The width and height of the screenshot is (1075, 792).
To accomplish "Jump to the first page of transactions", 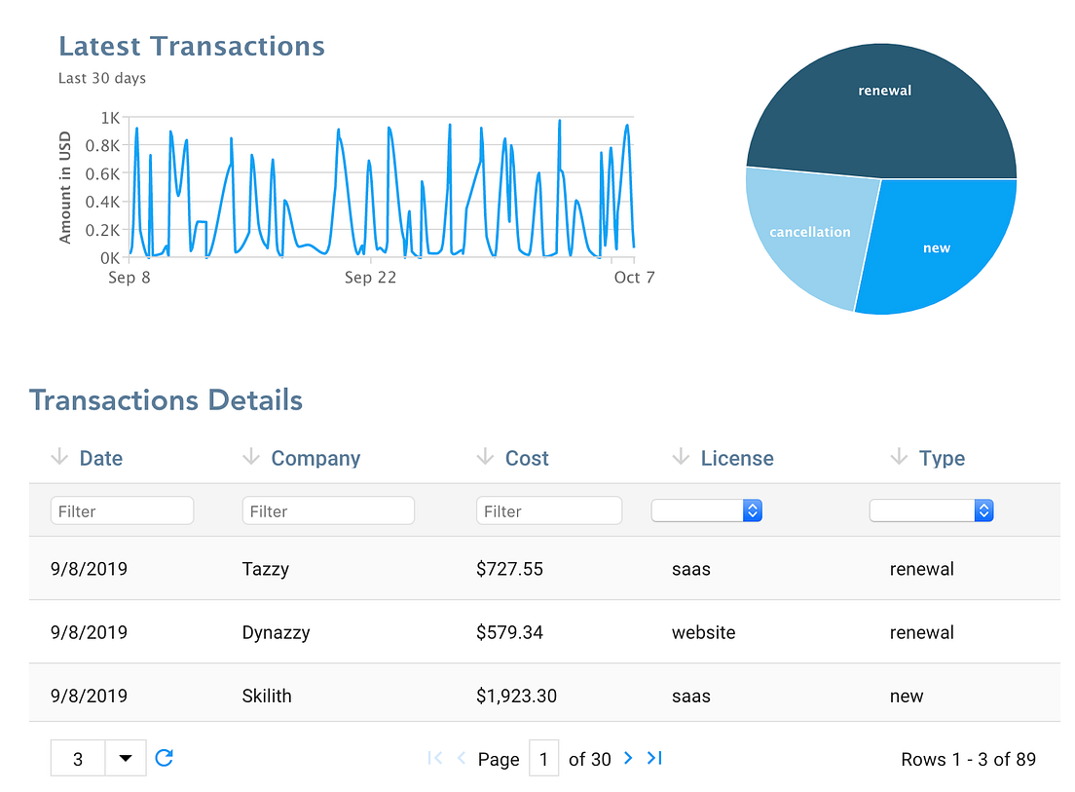I will point(435,758).
